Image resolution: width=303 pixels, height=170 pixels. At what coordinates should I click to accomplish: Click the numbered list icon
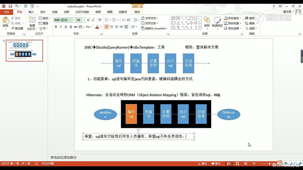[x=114, y=20]
